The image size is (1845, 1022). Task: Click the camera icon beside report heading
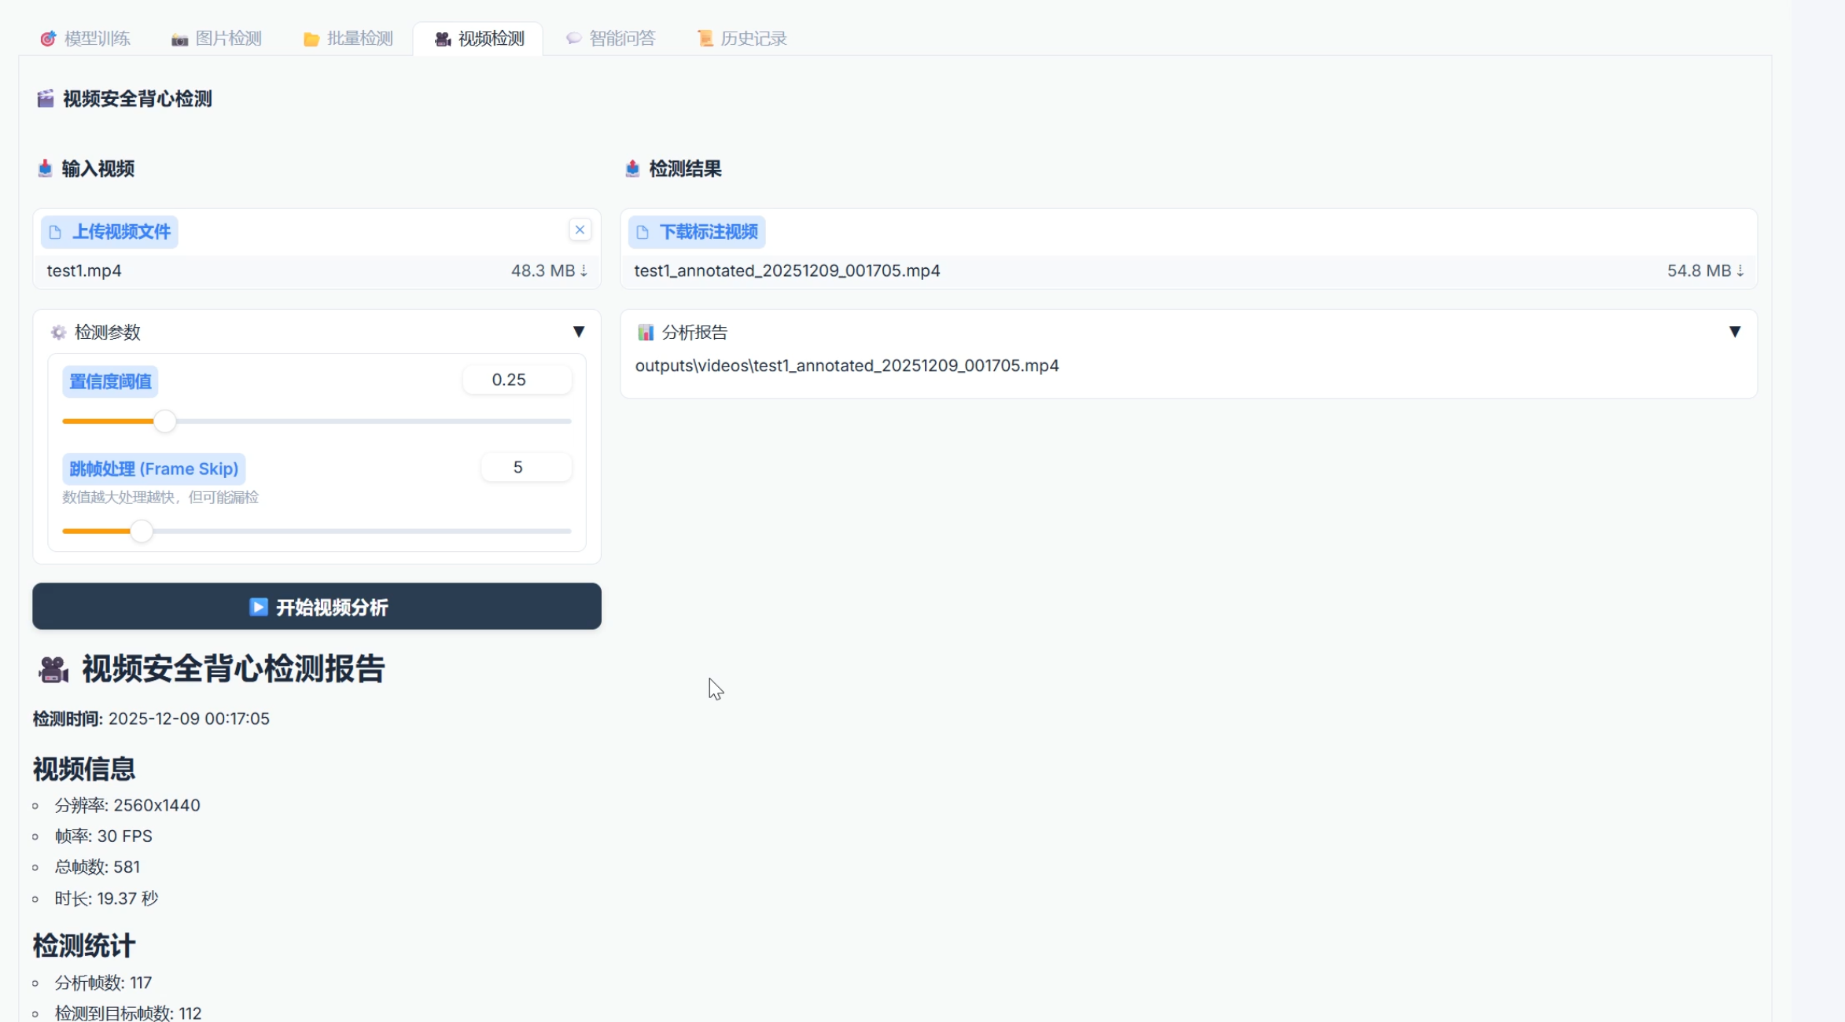[x=53, y=670]
